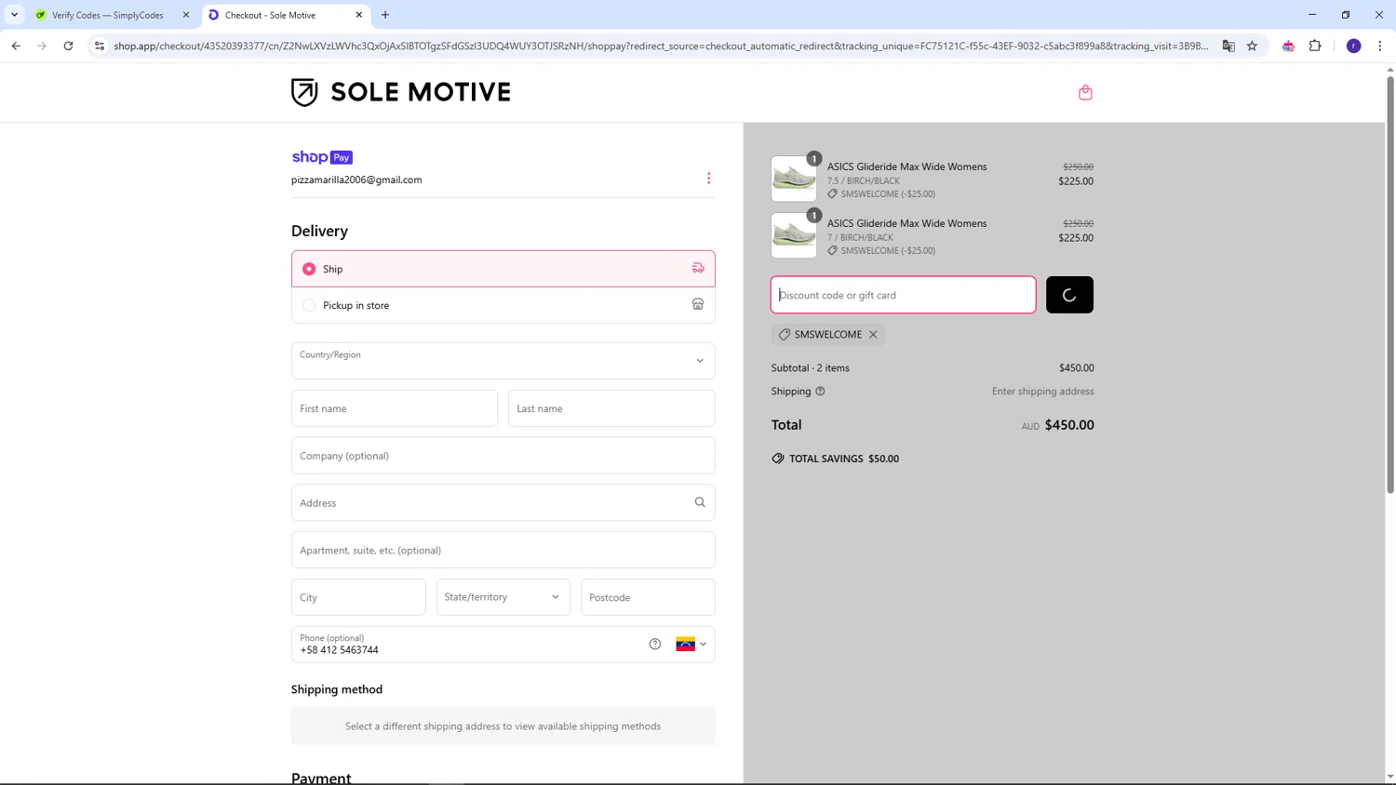The width and height of the screenshot is (1396, 785).
Task: Close the Verify Codes tab
Action: click(186, 15)
